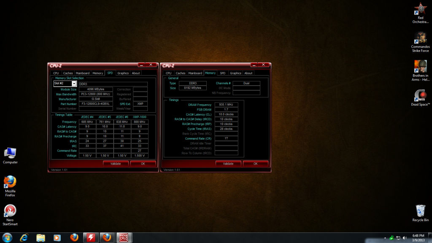432x243 pixels.
Task: Select XMP-1600 frequency cell 800 MHz
Action: [140, 122]
